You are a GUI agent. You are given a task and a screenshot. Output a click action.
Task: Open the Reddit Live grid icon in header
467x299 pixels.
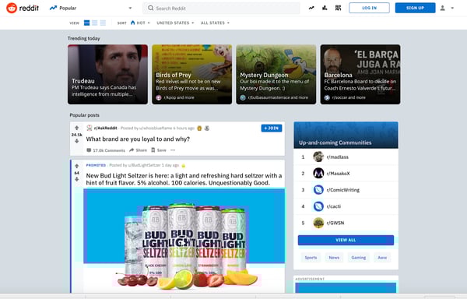[338, 8]
